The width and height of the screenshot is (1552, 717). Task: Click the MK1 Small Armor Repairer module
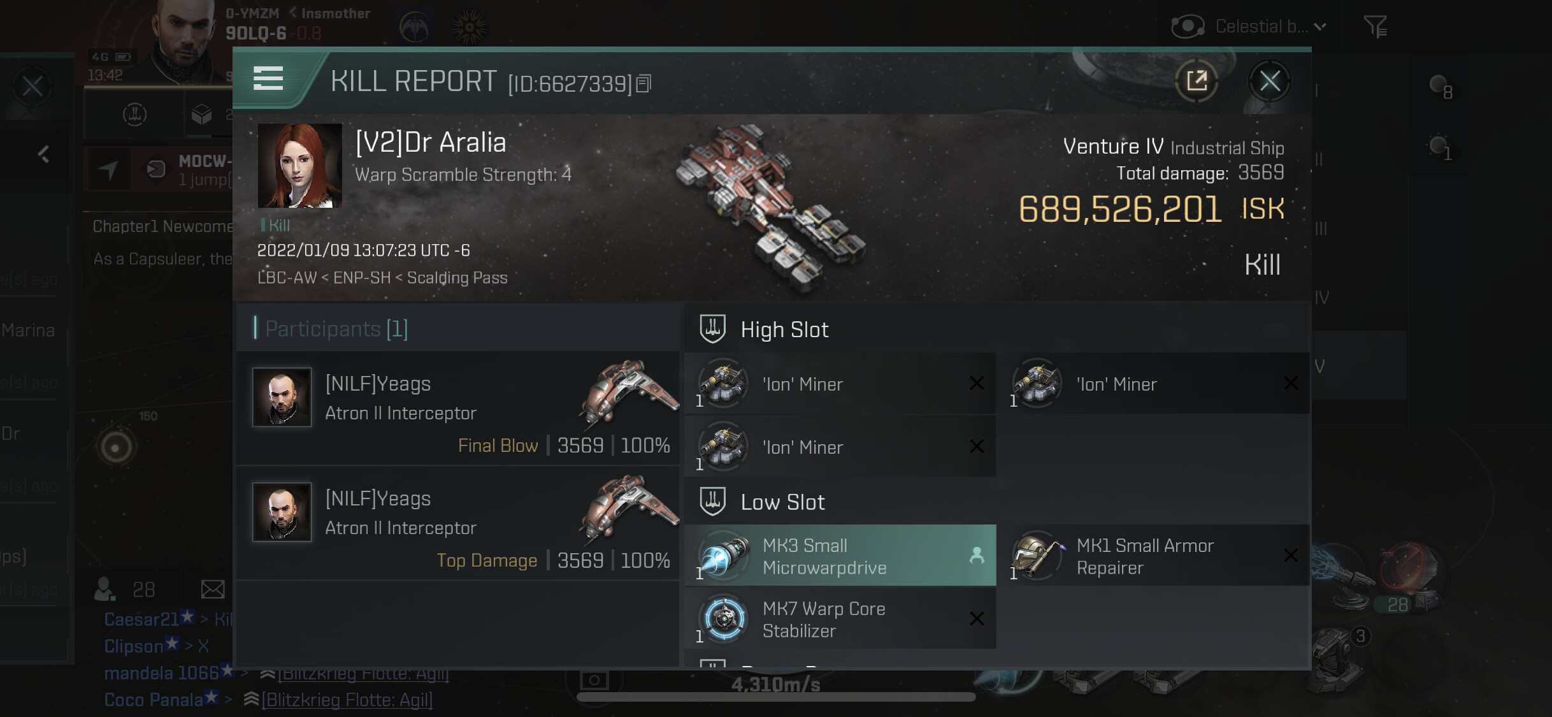(1154, 556)
